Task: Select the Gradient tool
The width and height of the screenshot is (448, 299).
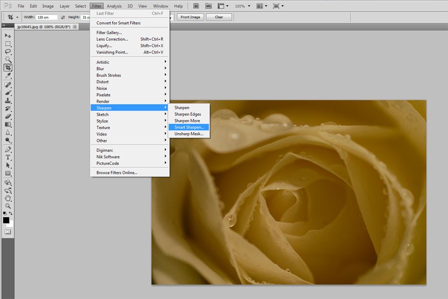Action: pos(7,125)
